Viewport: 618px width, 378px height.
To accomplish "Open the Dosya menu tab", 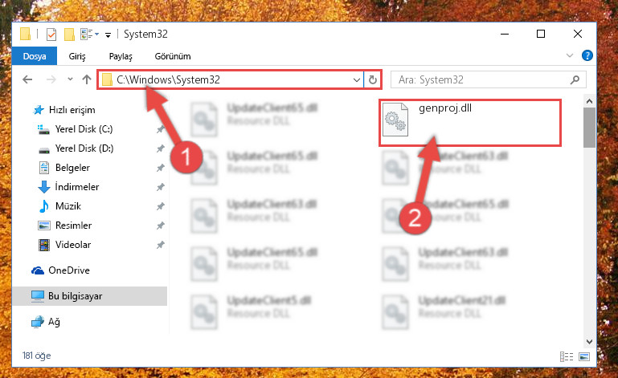I will click(x=35, y=56).
